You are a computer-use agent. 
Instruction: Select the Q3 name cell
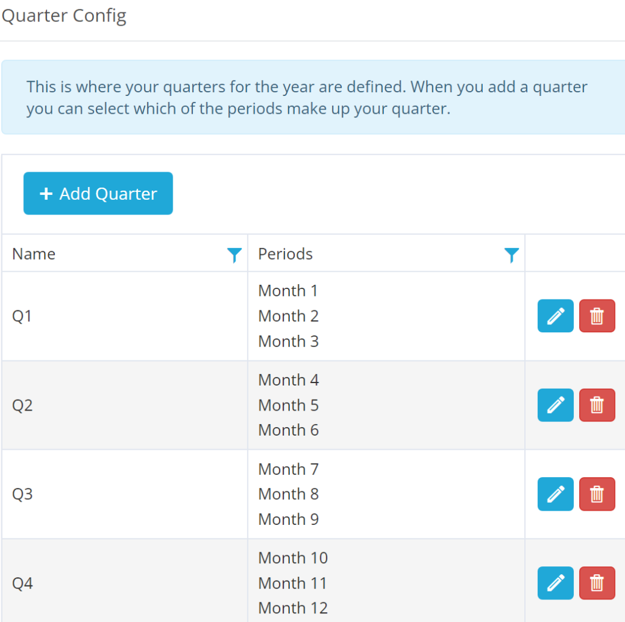[22, 494]
